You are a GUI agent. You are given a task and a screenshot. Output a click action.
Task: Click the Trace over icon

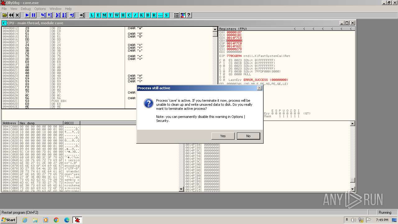tap(64, 15)
